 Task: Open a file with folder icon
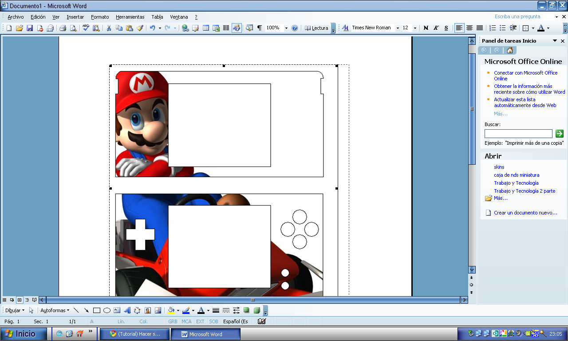19,28
